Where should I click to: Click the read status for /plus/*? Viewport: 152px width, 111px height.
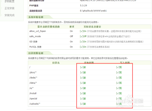pyautogui.click(x=83, y=72)
